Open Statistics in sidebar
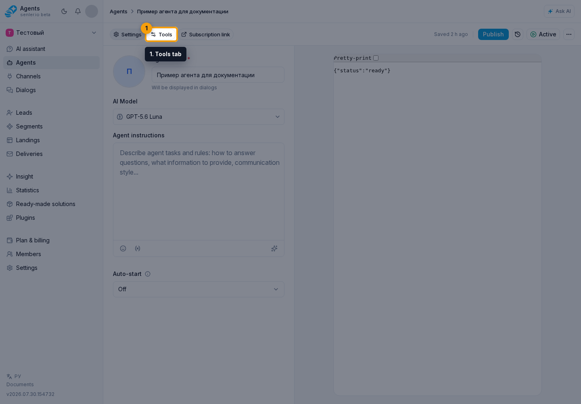Viewport: 581px width, 404px height. click(51, 190)
